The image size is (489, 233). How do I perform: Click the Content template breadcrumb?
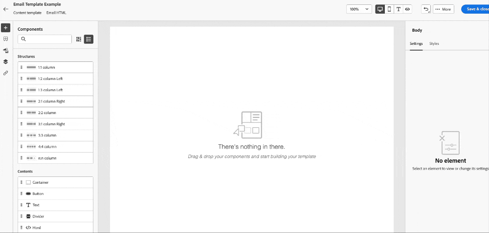[x=27, y=13]
